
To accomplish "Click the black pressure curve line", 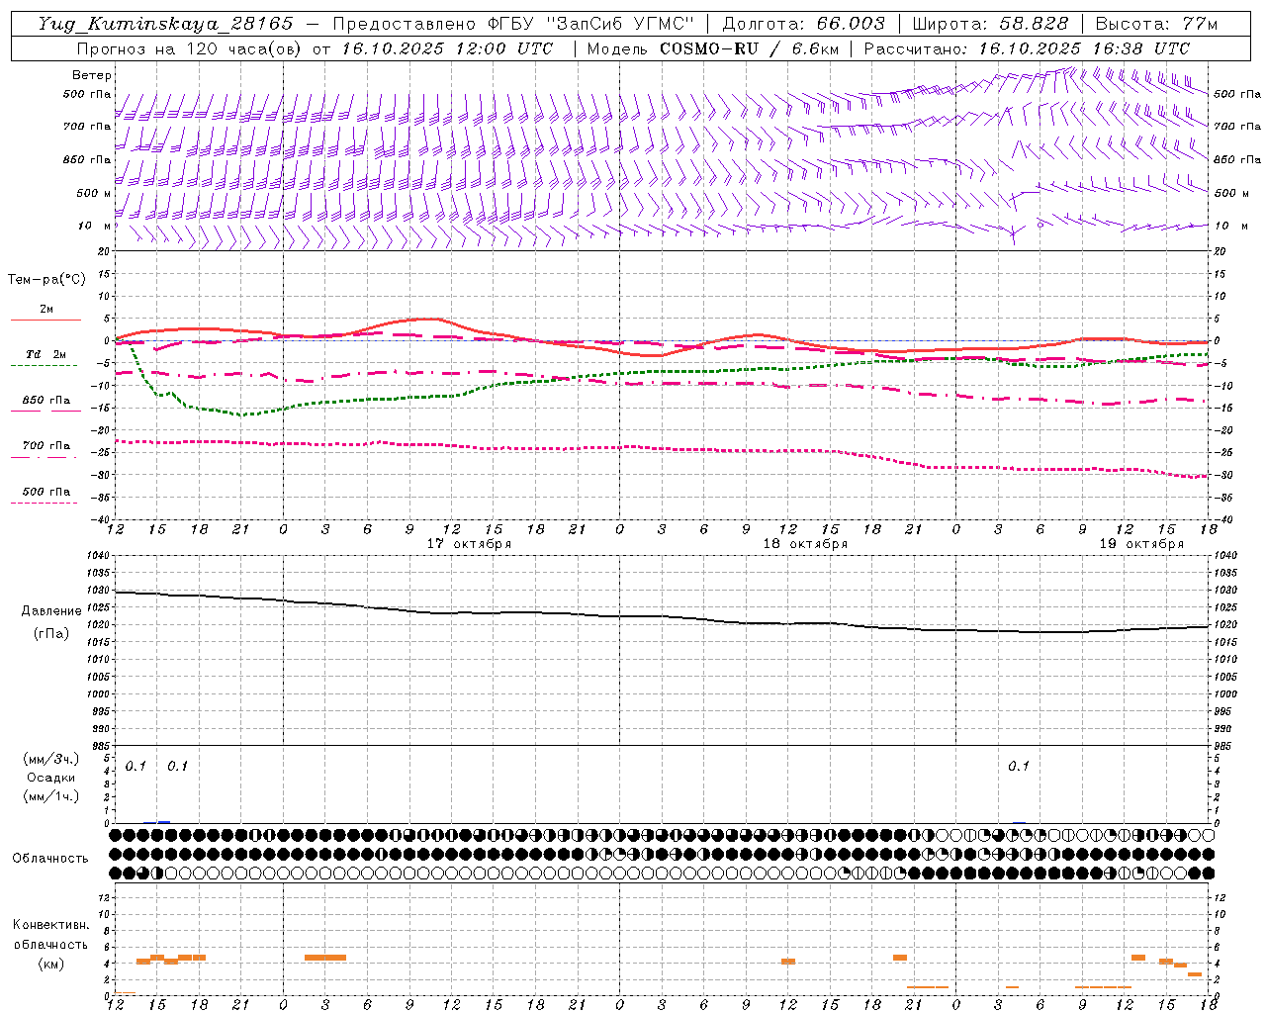I will 661,616.
